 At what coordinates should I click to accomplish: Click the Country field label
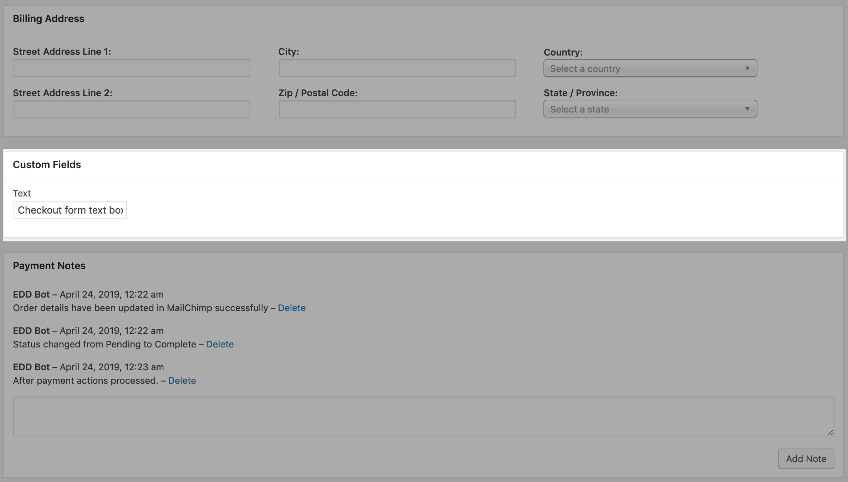pyautogui.click(x=563, y=52)
